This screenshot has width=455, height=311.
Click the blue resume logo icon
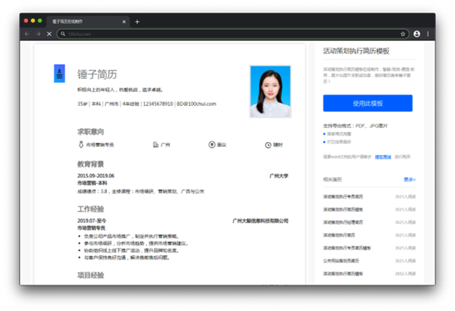(x=59, y=73)
